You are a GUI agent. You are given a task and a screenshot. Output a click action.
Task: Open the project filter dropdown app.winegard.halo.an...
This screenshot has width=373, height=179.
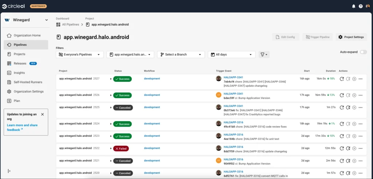tap(130, 55)
